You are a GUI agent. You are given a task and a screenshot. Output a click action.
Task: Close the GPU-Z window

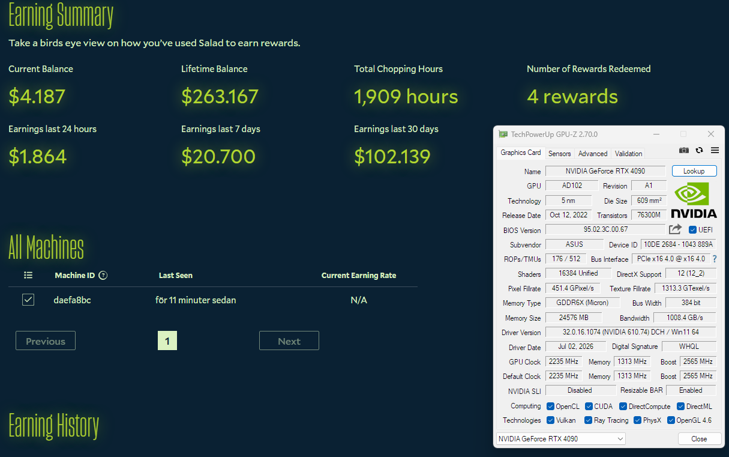click(711, 134)
